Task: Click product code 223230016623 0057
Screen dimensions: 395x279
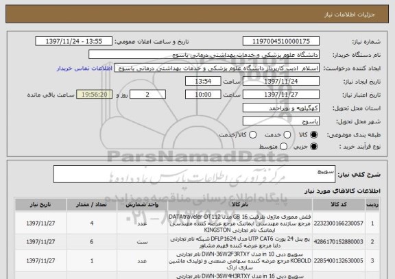Action: click(339, 223)
